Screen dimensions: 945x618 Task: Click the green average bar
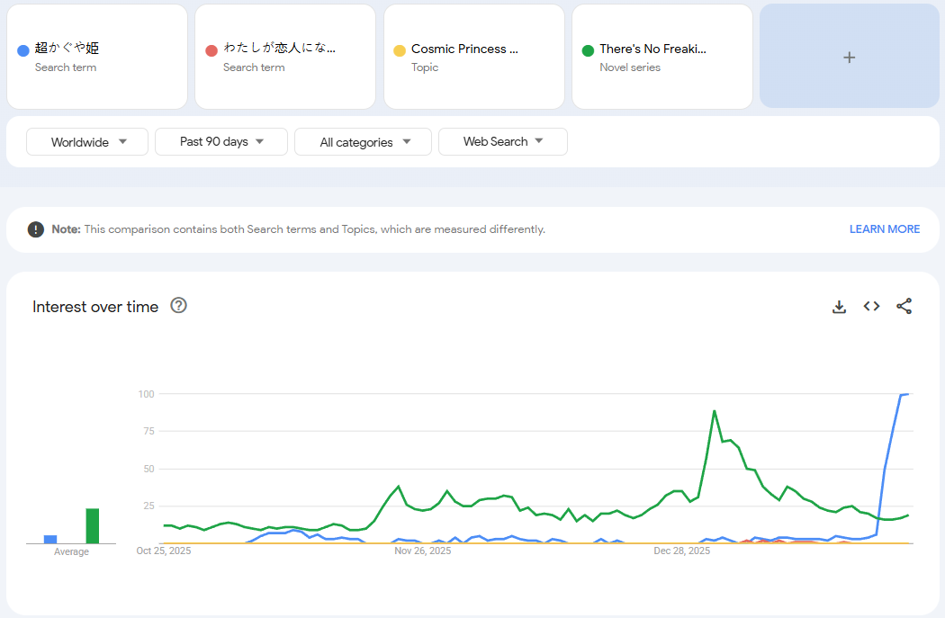click(x=92, y=526)
